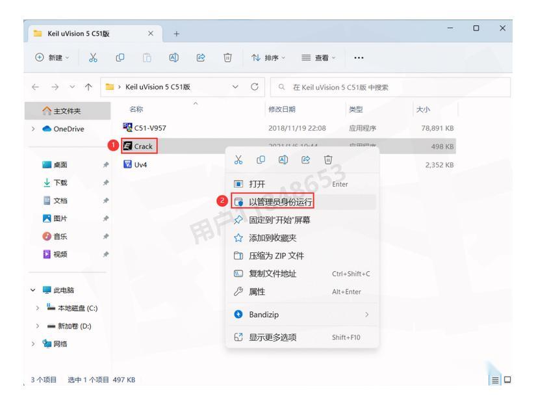Refresh the current folder
Image resolution: width=536 pixels, height=405 pixels.
254,87
